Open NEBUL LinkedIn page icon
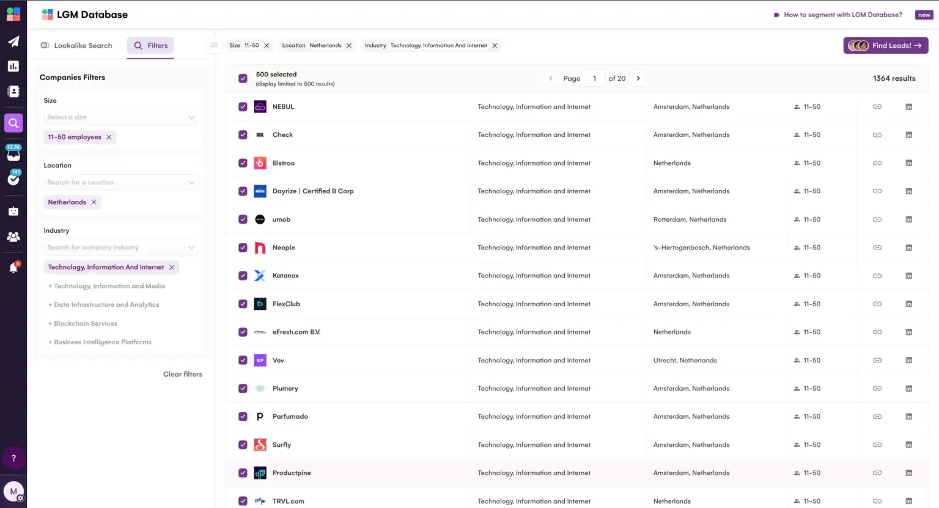This screenshot has width=939, height=508. coord(908,107)
